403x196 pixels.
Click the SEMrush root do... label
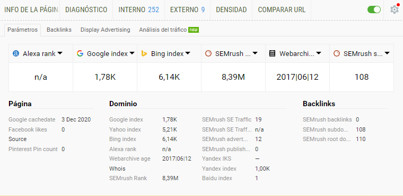(x=327, y=139)
